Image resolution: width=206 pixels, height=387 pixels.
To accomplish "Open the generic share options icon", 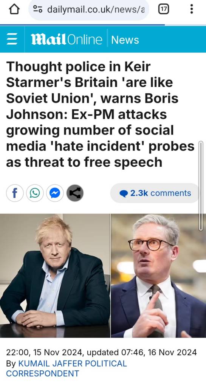I will (x=75, y=193).
